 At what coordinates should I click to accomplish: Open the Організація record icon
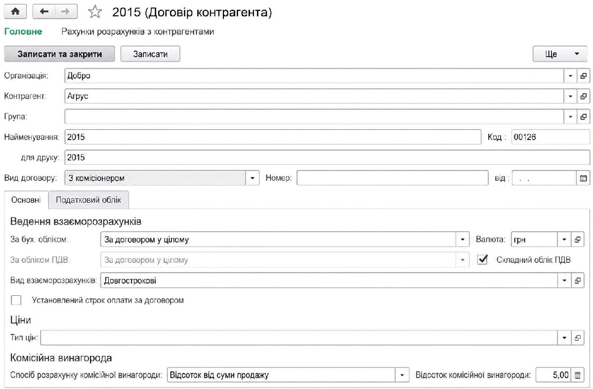click(583, 76)
